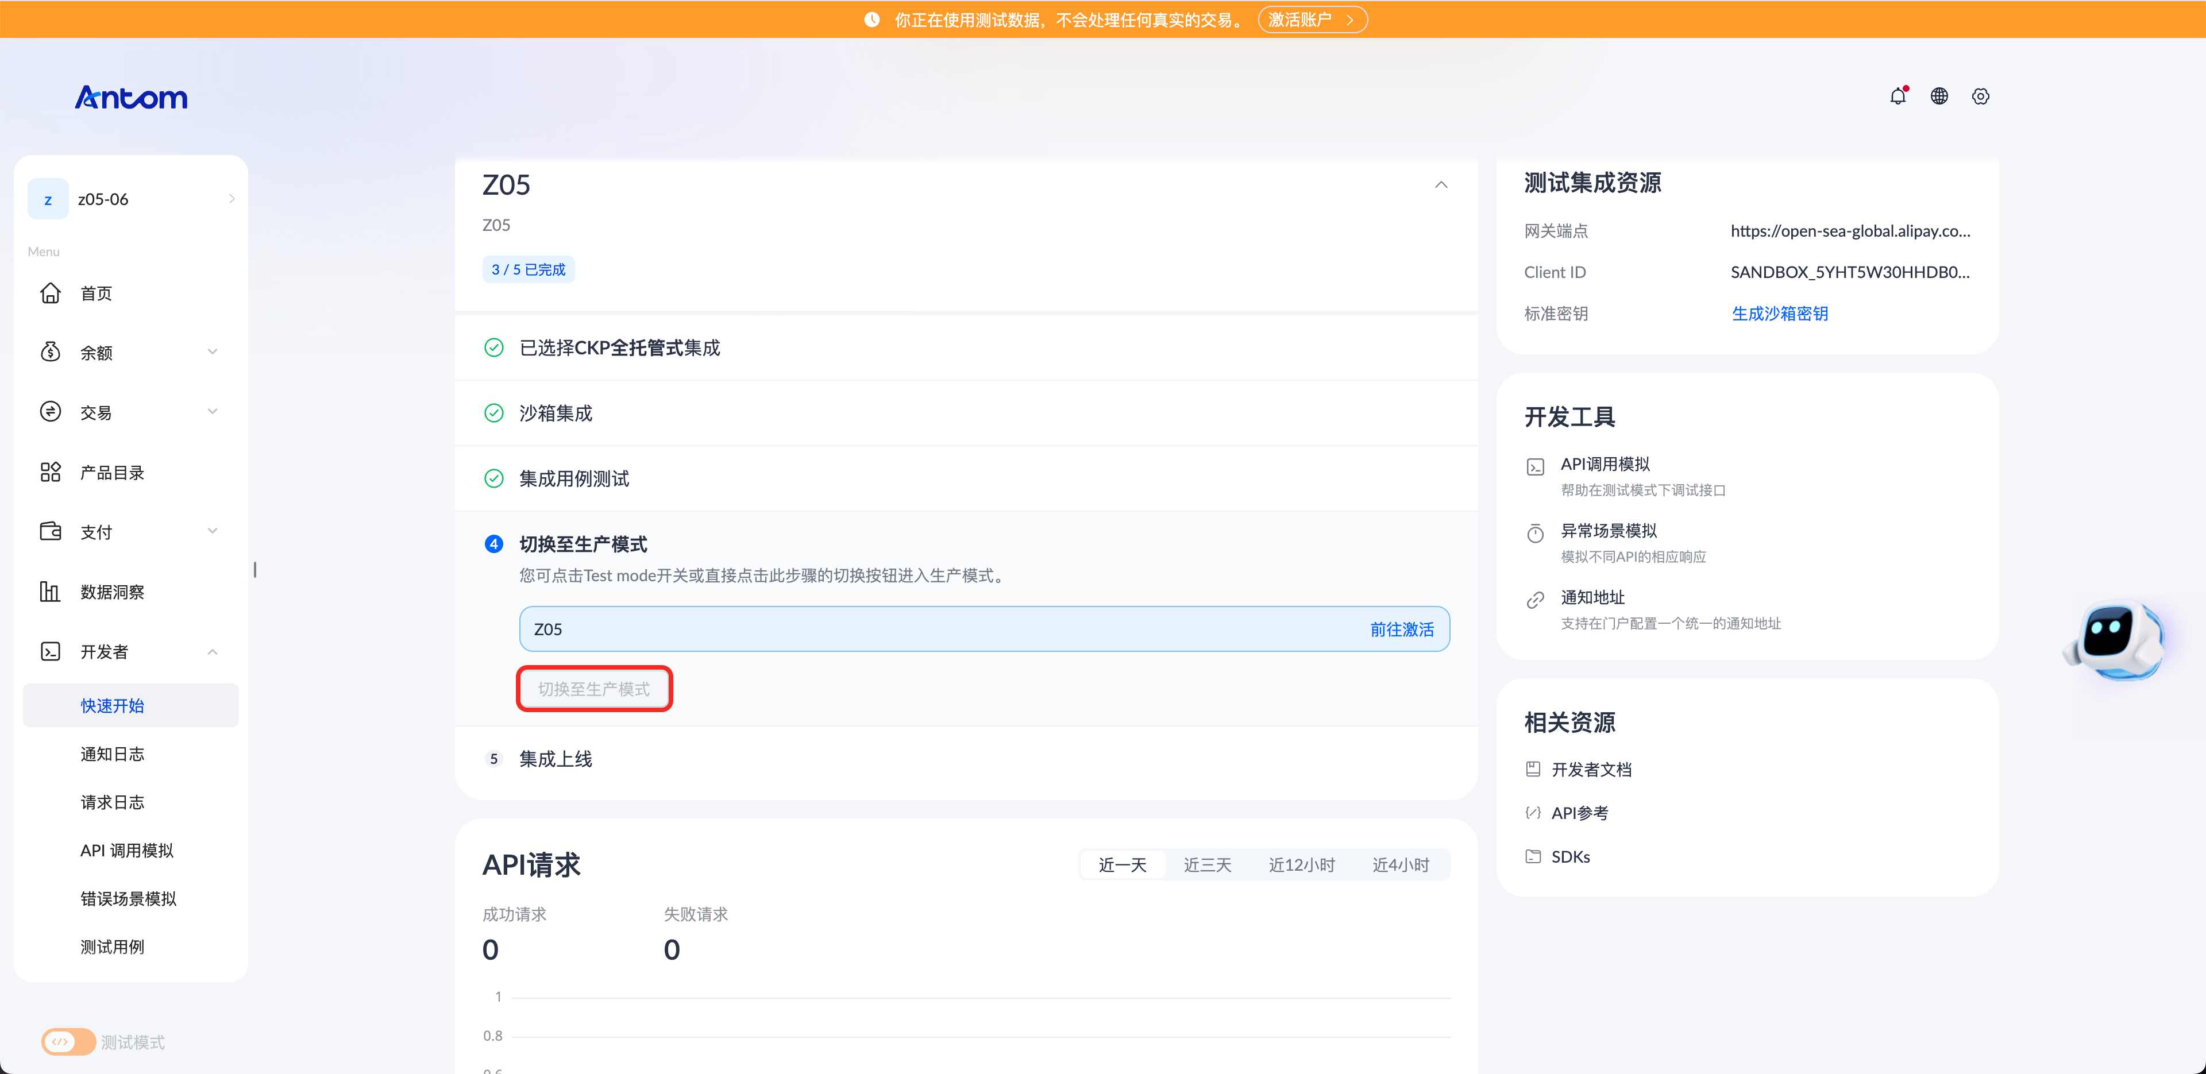
Task: Click the z avatar badge
Action: point(48,199)
